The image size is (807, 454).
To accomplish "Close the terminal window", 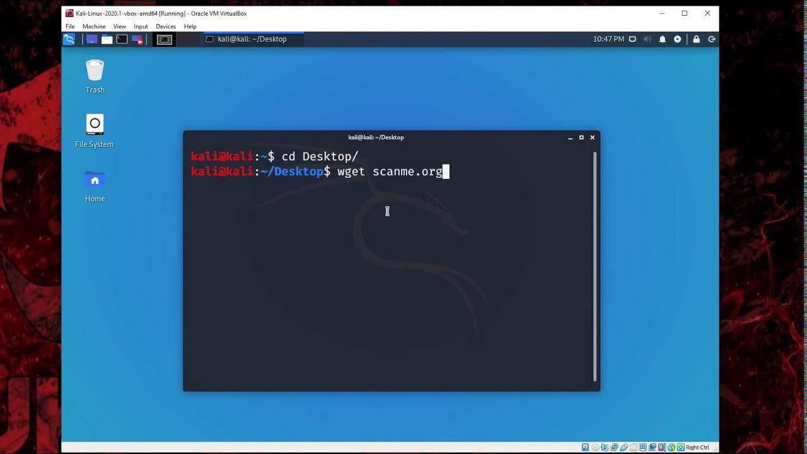I will click(x=592, y=137).
